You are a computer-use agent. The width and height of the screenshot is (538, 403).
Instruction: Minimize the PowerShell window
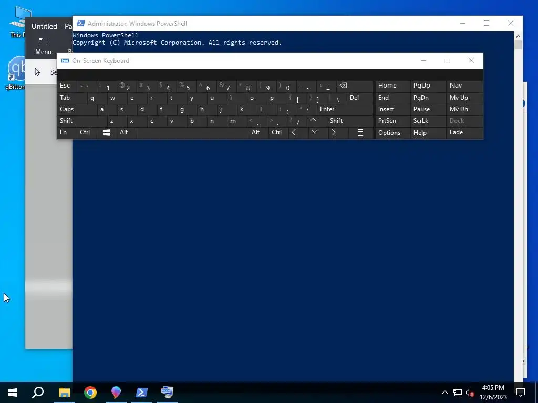click(x=462, y=23)
